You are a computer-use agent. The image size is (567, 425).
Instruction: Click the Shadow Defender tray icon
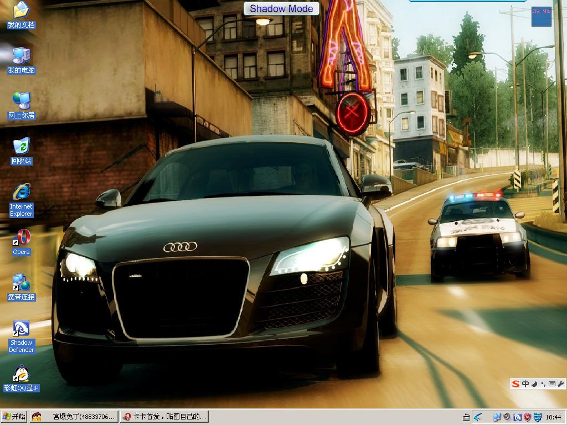coord(518,417)
